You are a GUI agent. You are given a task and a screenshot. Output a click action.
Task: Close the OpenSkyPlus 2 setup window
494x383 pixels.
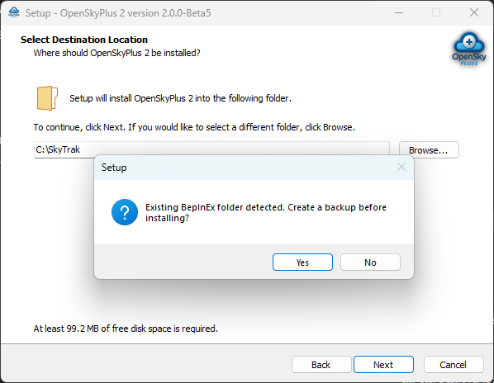coord(474,13)
